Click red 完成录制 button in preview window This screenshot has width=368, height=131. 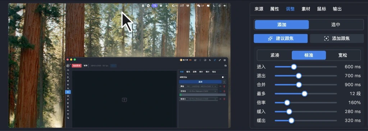pyautogui.click(x=77, y=66)
